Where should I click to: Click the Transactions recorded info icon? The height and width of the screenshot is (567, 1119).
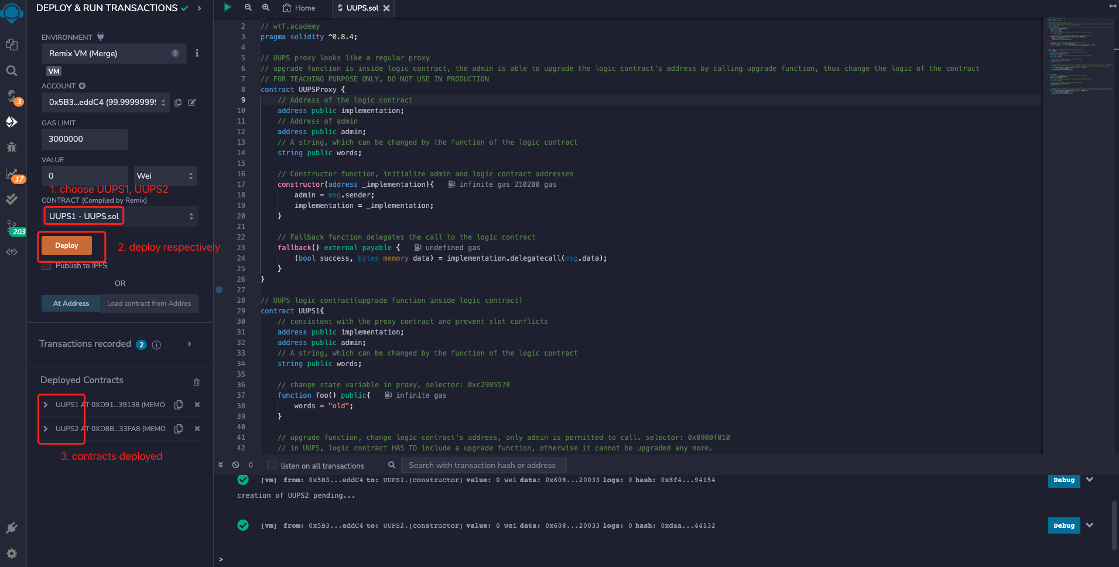click(x=156, y=345)
